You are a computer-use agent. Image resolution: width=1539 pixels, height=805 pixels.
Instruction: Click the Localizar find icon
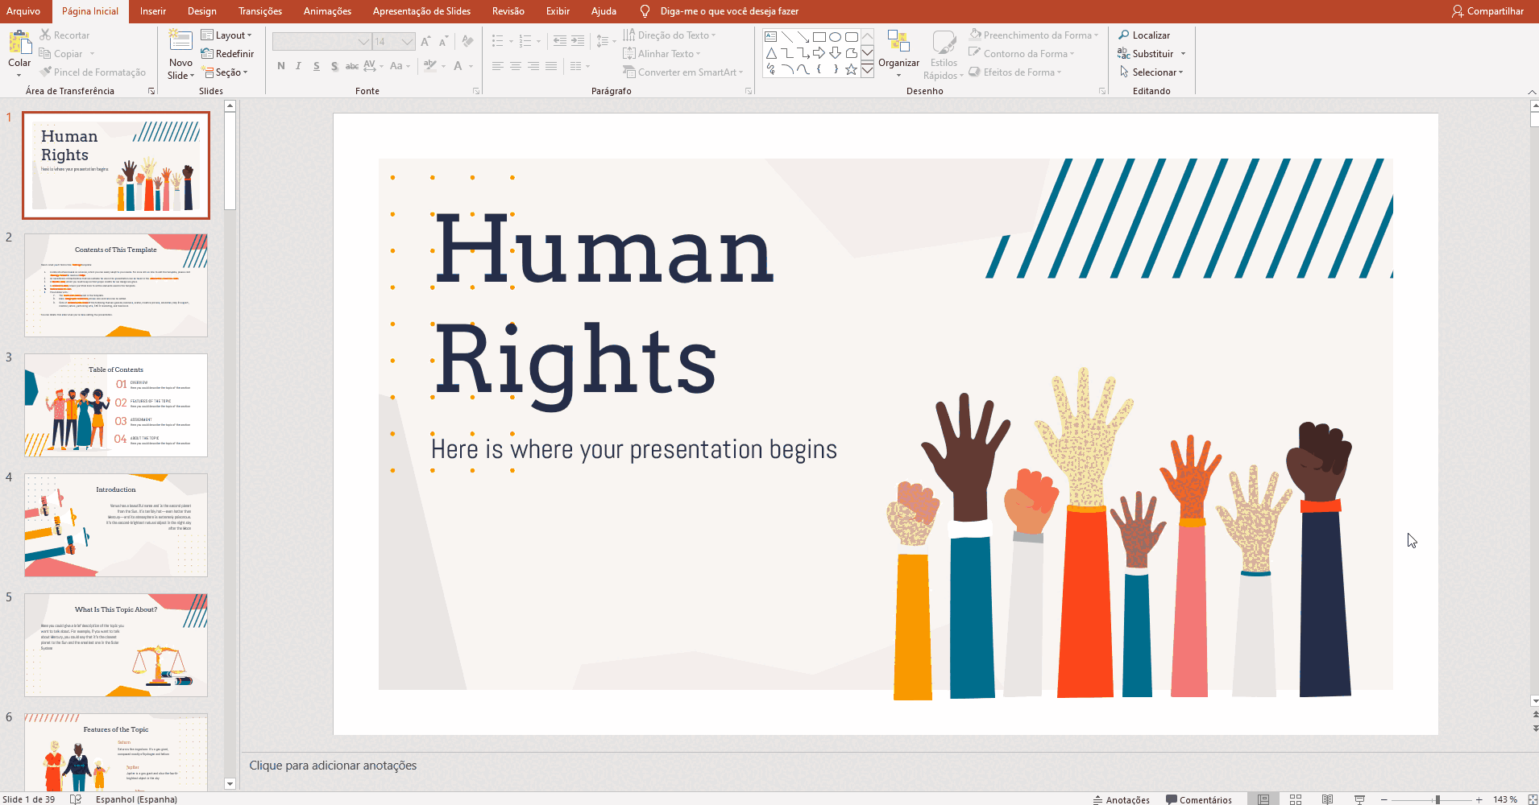pyautogui.click(x=1124, y=35)
